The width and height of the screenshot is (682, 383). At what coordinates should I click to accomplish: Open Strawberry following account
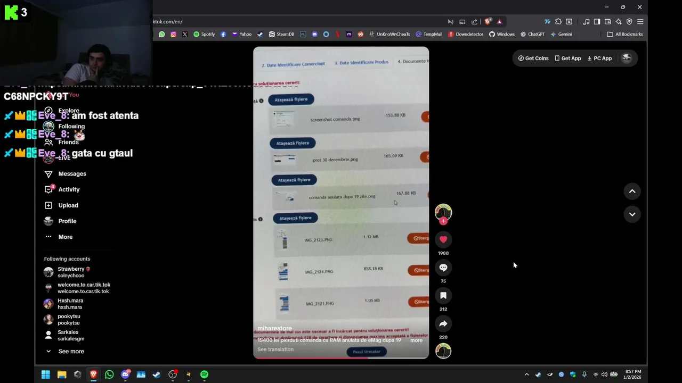[67, 272]
